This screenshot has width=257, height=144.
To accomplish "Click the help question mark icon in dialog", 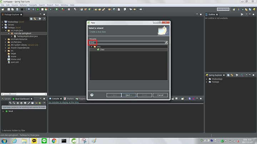I will click(92, 95).
